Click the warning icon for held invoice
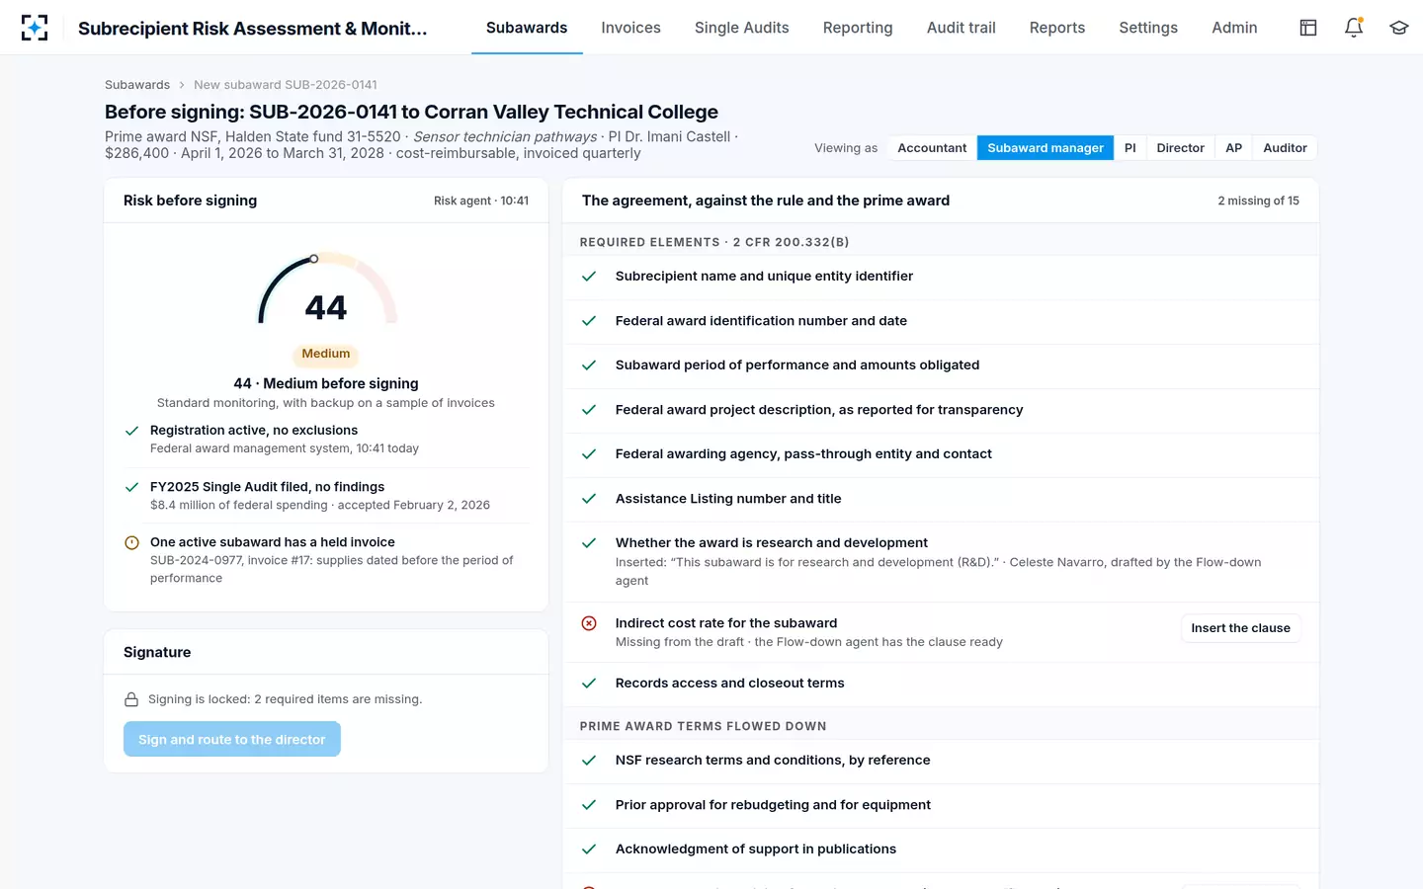This screenshot has width=1423, height=889. (x=131, y=542)
